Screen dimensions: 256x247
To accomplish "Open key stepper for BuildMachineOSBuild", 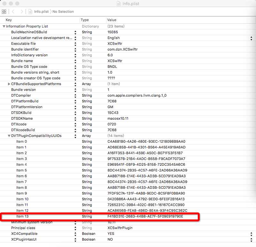I will (75, 32).
